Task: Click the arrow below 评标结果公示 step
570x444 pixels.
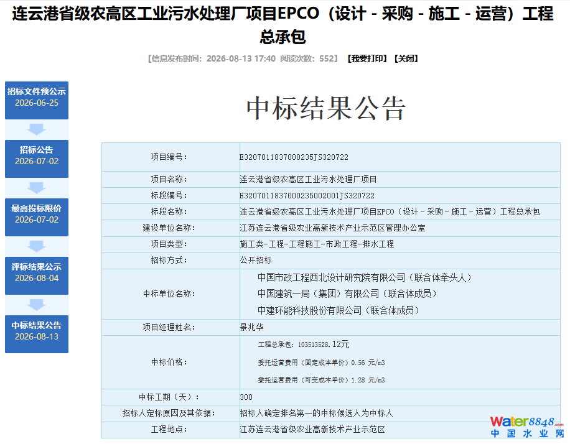Action: tap(37, 305)
